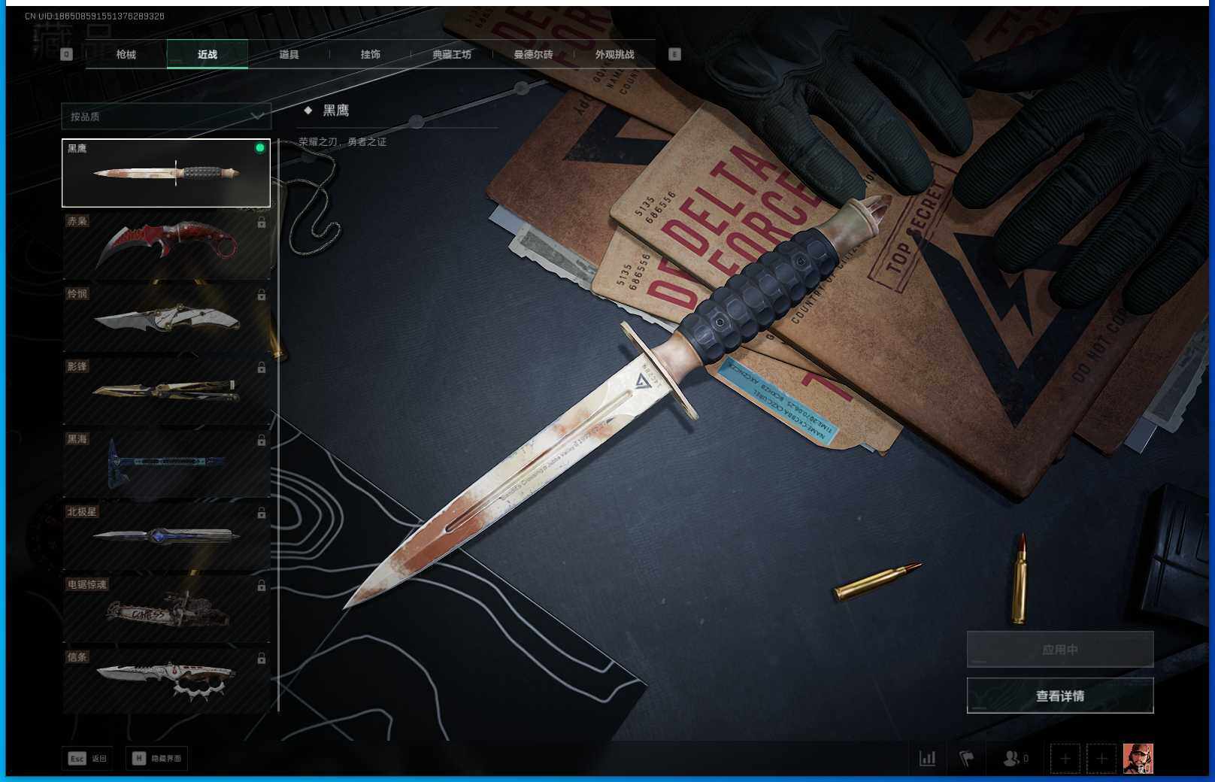Image resolution: width=1215 pixels, height=782 pixels.
Task: Toggle 隐藏界面 to hide the interface
Action: 157,759
